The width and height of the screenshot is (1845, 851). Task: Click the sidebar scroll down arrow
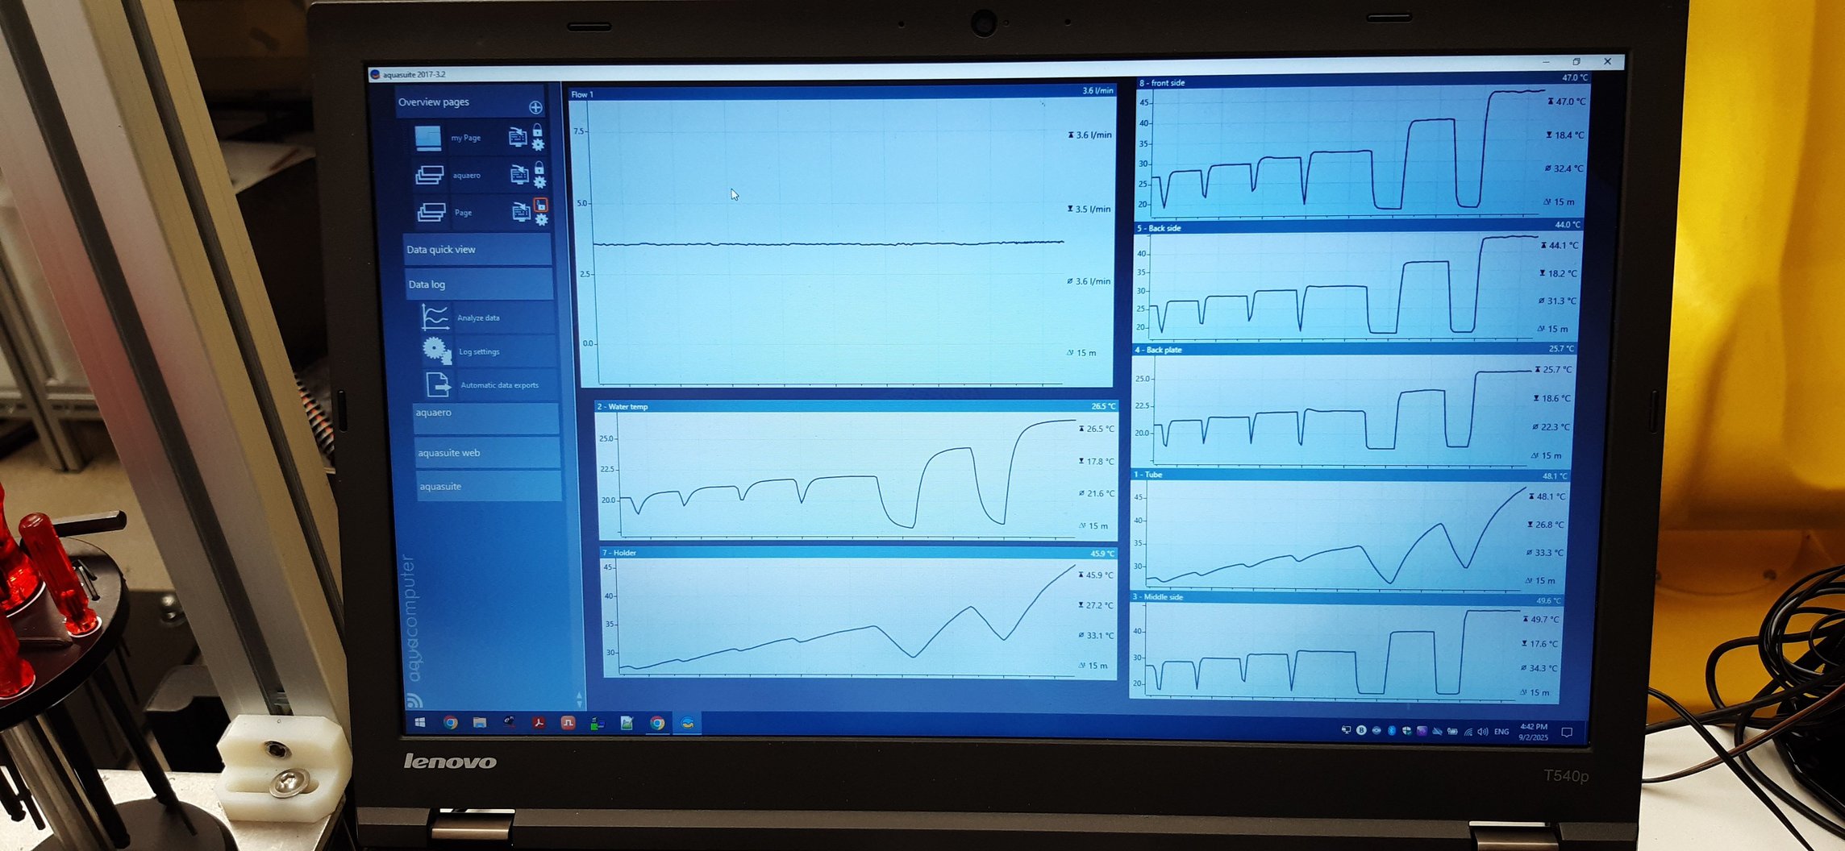578,702
